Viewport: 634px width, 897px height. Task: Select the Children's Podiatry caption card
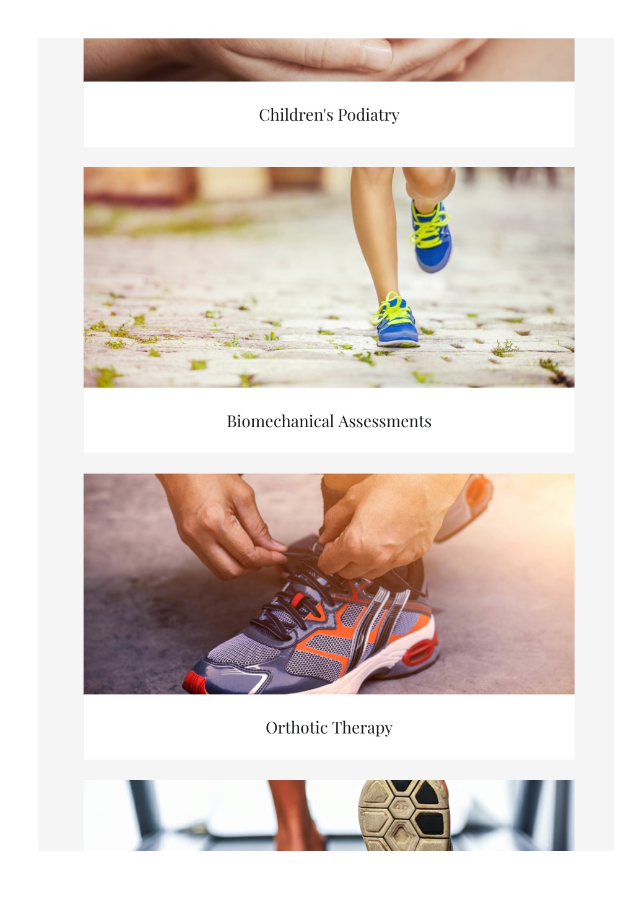click(x=329, y=115)
